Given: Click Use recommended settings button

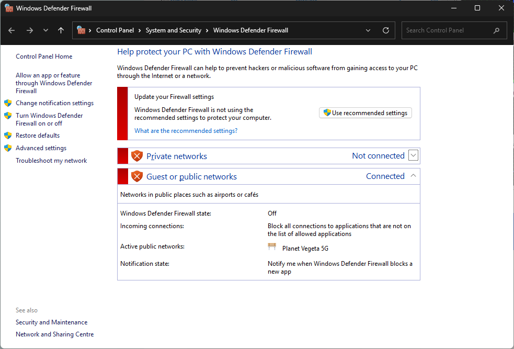Looking at the screenshot, I should (365, 113).
